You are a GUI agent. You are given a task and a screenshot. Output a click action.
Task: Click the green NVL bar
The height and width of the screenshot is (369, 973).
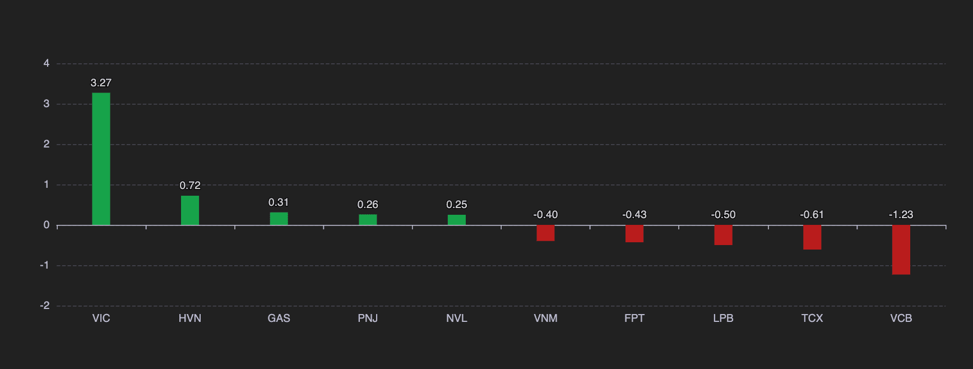click(x=457, y=220)
